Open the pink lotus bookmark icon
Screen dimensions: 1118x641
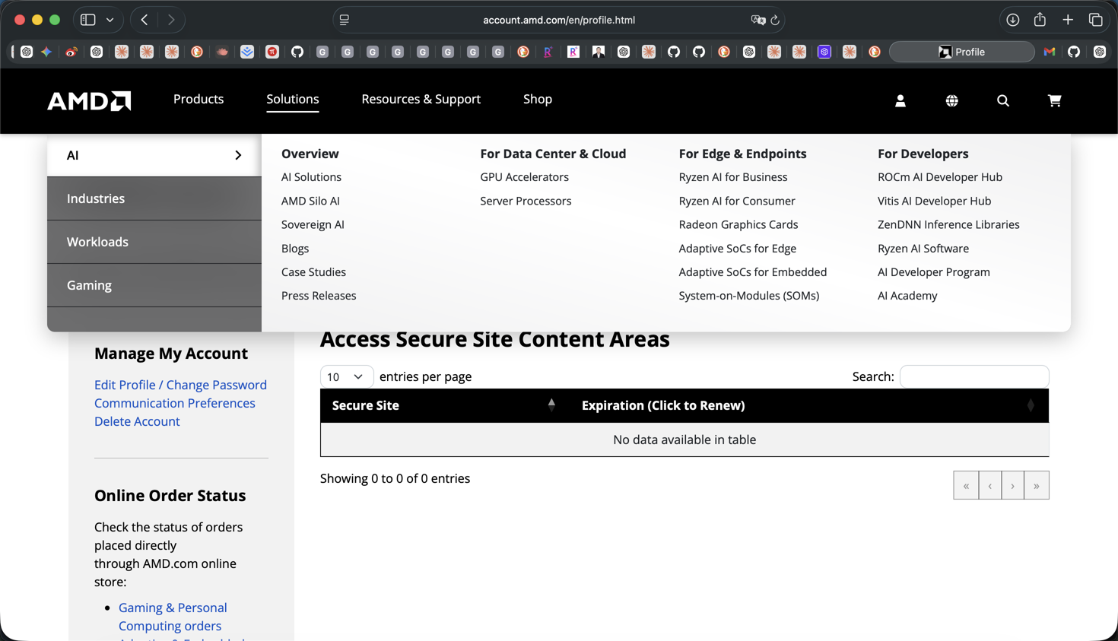[x=222, y=52]
